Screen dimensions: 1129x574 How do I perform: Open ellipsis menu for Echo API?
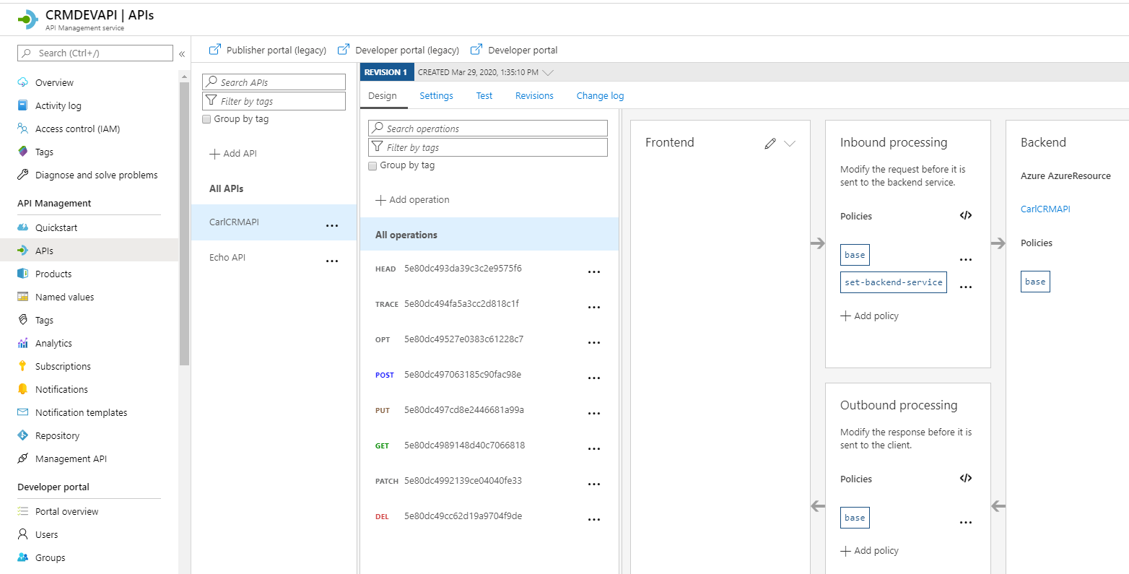click(332, 261)
